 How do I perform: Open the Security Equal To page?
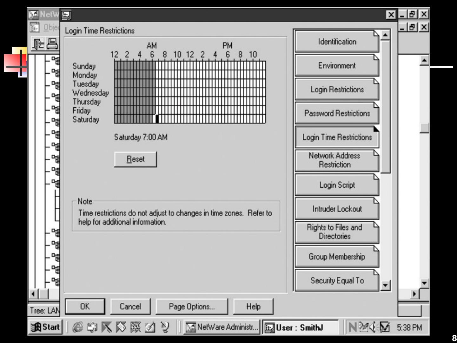[x=337, y=280]
